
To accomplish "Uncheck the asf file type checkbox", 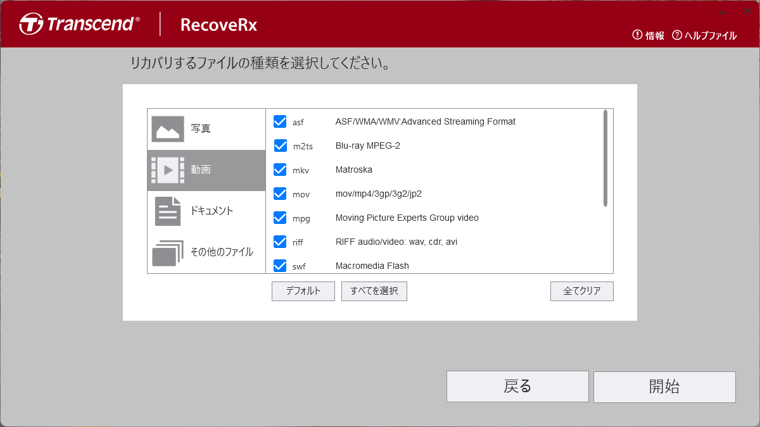I will pos(280,121).
